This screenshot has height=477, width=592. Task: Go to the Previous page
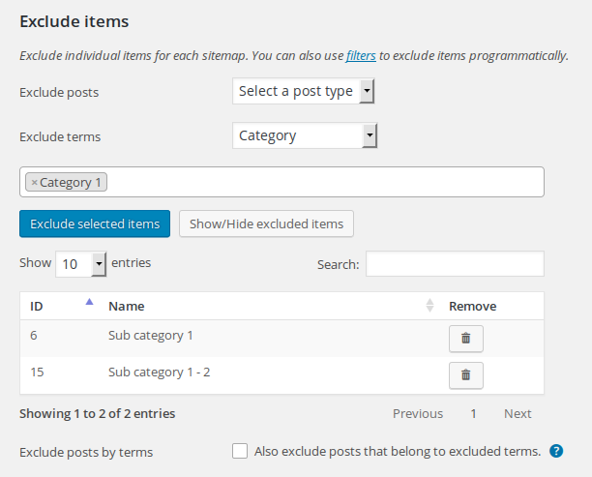pos(418,413)
